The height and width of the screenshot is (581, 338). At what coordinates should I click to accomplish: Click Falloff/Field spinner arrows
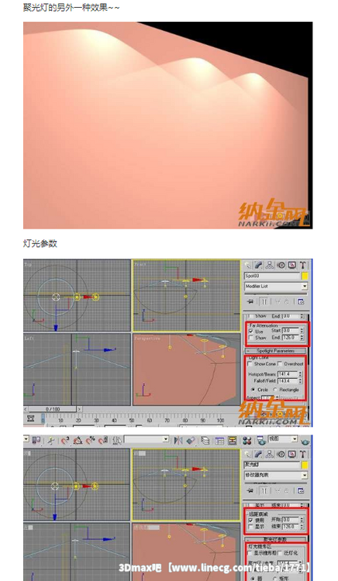pos(300,381)
